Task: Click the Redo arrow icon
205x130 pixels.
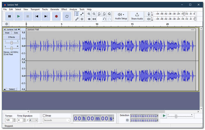Action: (109, 19)
